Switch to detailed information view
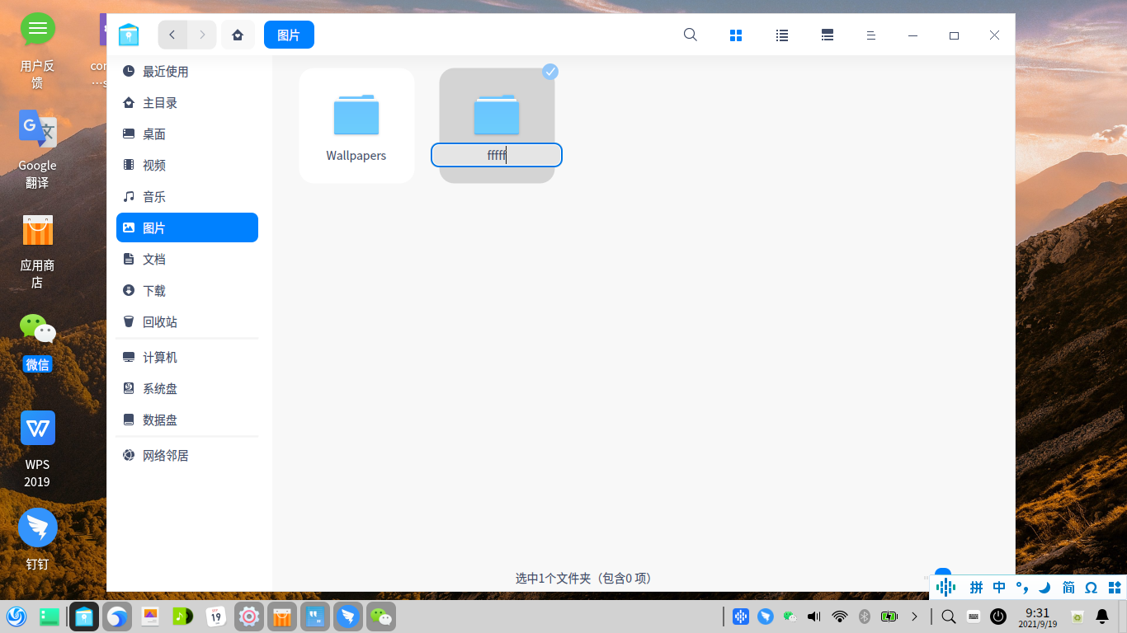This screenshot has width=1127, height=633. click(x=828, y=35)
